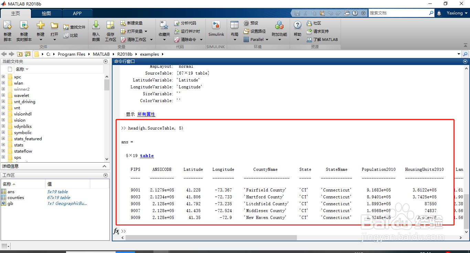This screenshot has width=470, height=253.
Task: Click 请求支持 (Request Support)
Action: (x=318, y=31)
